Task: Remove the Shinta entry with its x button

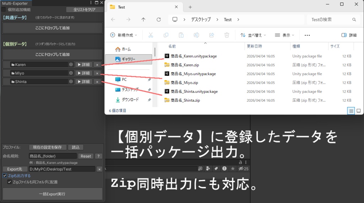Action: tap(97, 82)
